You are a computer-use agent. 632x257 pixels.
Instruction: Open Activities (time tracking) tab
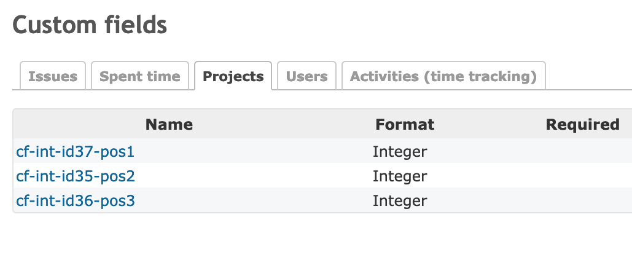443,76
